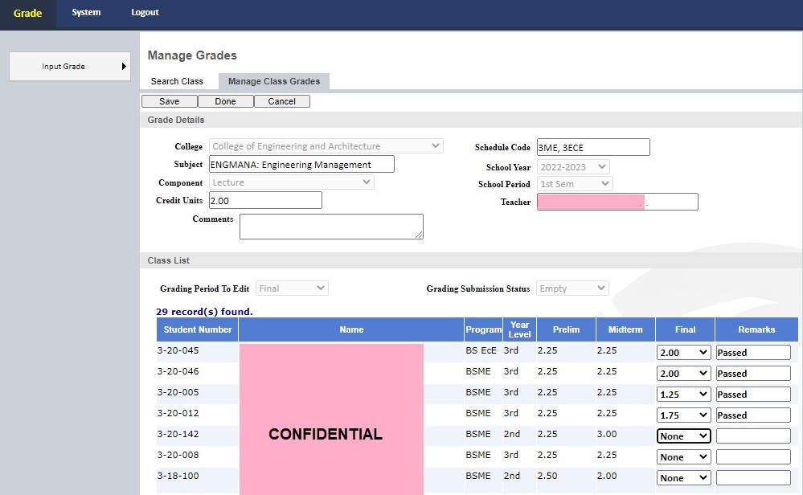
Task: Click the Subject text field
Action: pyautogui.click(x=301, y=165)
